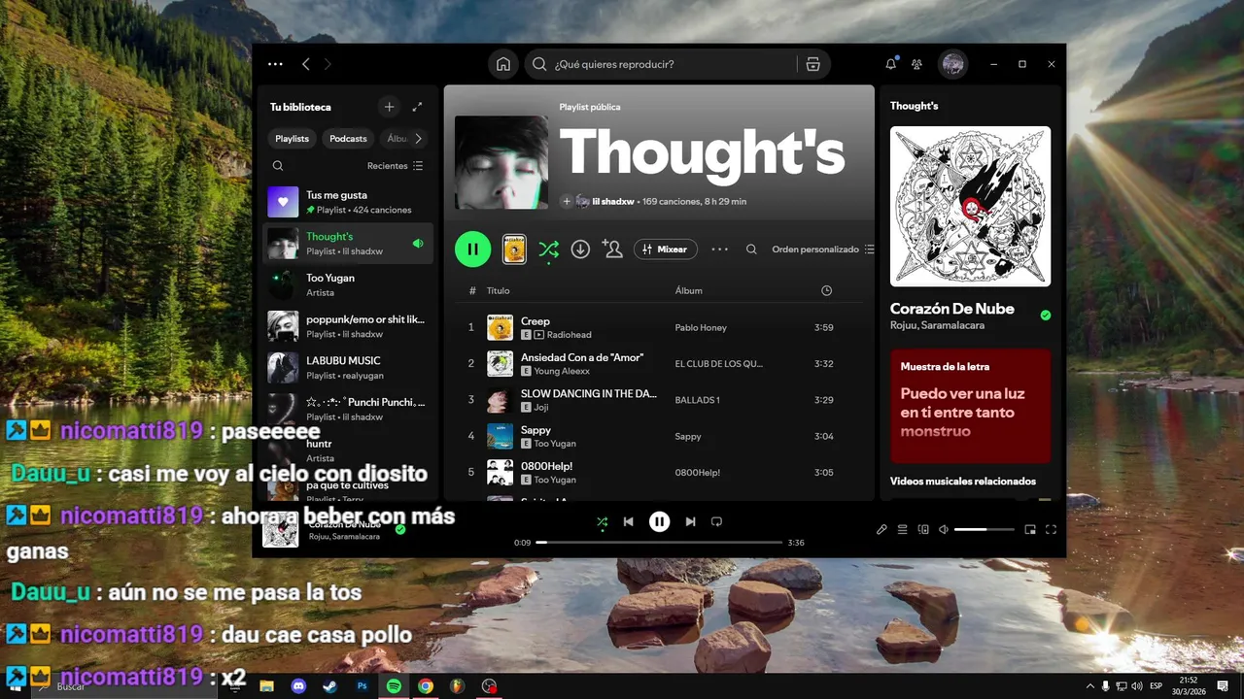Toggle saved checkmark in bottom player bar
Screen dimensions: 1244x699
pos(400,529)
